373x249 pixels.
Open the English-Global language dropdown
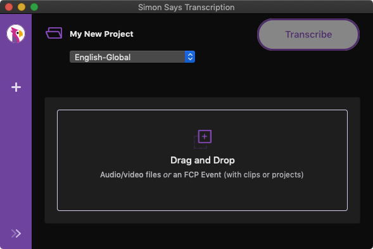132,57
